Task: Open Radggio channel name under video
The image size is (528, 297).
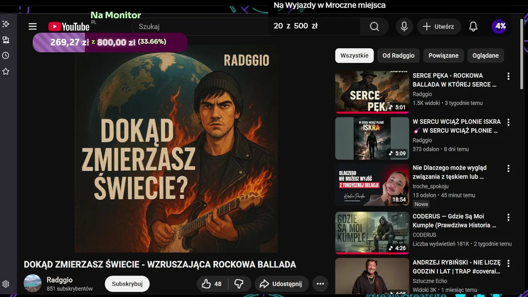Action: [x=59, y=280]
